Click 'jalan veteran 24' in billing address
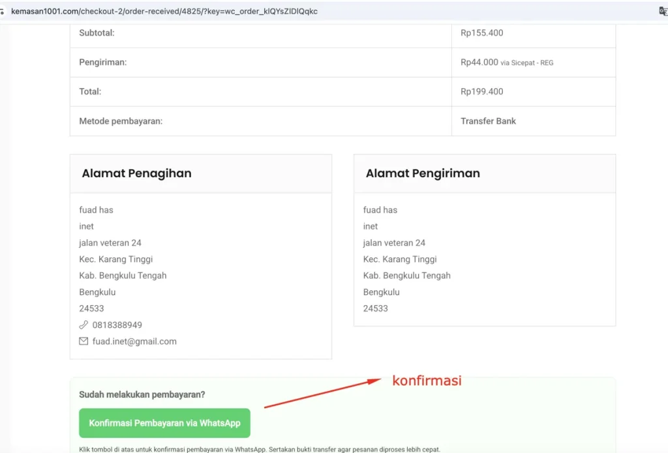 coord(110,242)
